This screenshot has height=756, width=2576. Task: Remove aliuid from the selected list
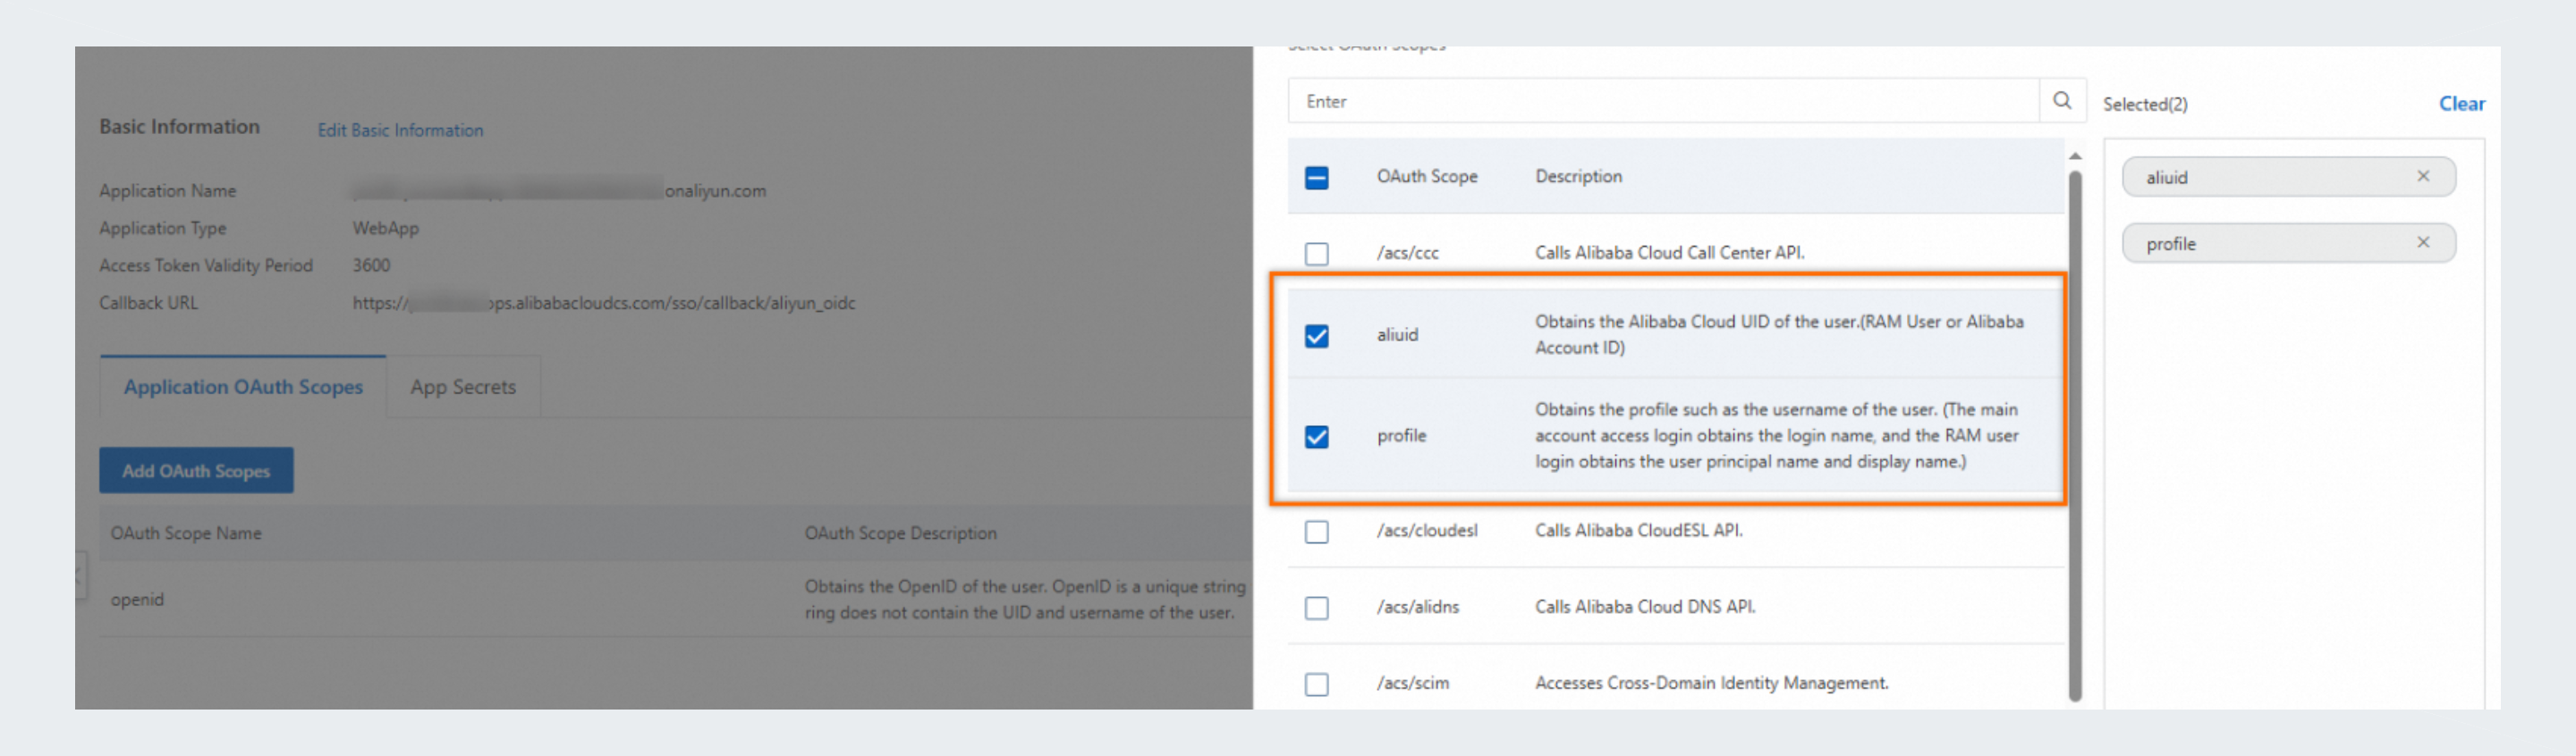coord(2422,176)
